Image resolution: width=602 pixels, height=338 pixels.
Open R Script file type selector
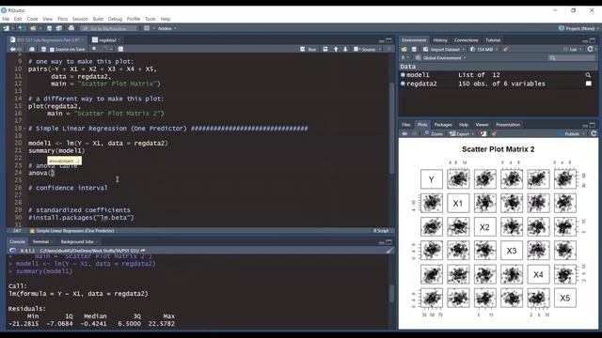382,231
